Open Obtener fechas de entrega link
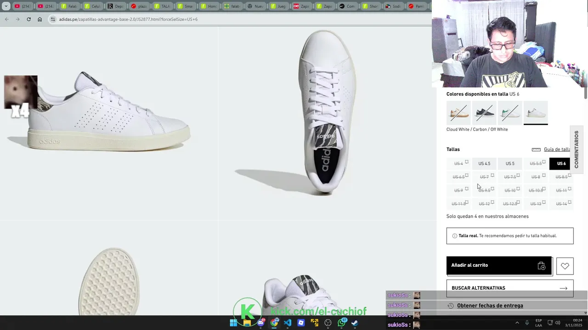The width and height of the screenshot is (588, 330). (x=490, y=306)
